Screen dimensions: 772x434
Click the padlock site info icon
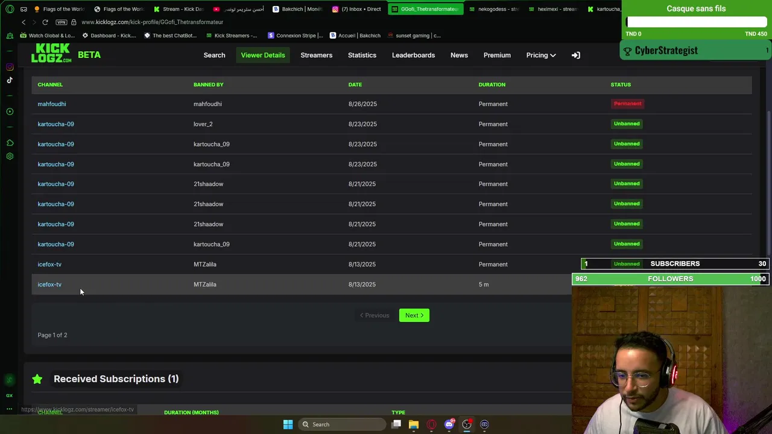(x=74, y=22)
